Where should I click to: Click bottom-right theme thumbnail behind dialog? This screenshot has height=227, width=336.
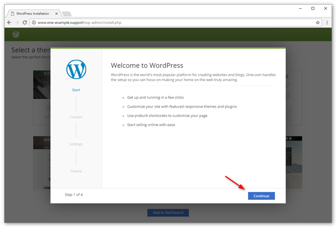(294, 163)
